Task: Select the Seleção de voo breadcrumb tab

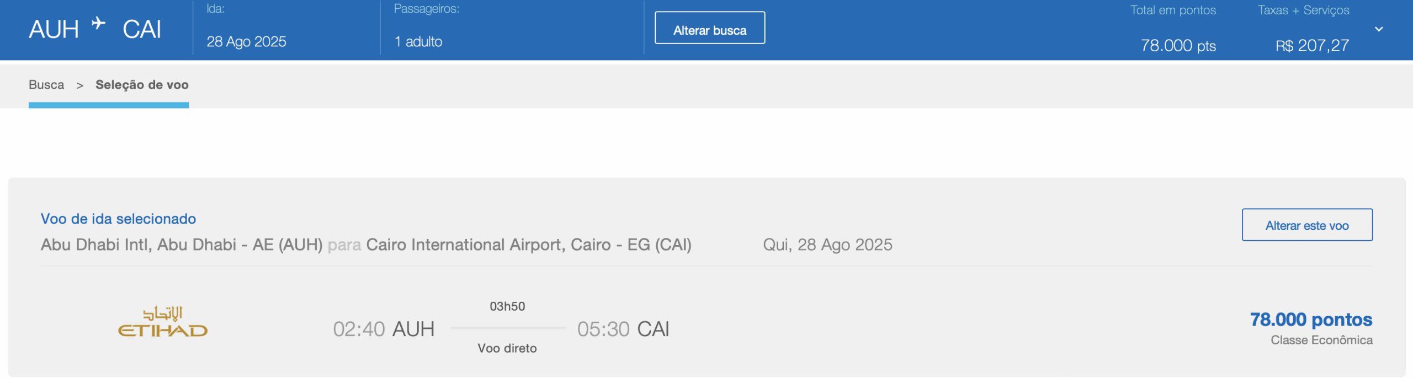Action: (x=142, y=85)
